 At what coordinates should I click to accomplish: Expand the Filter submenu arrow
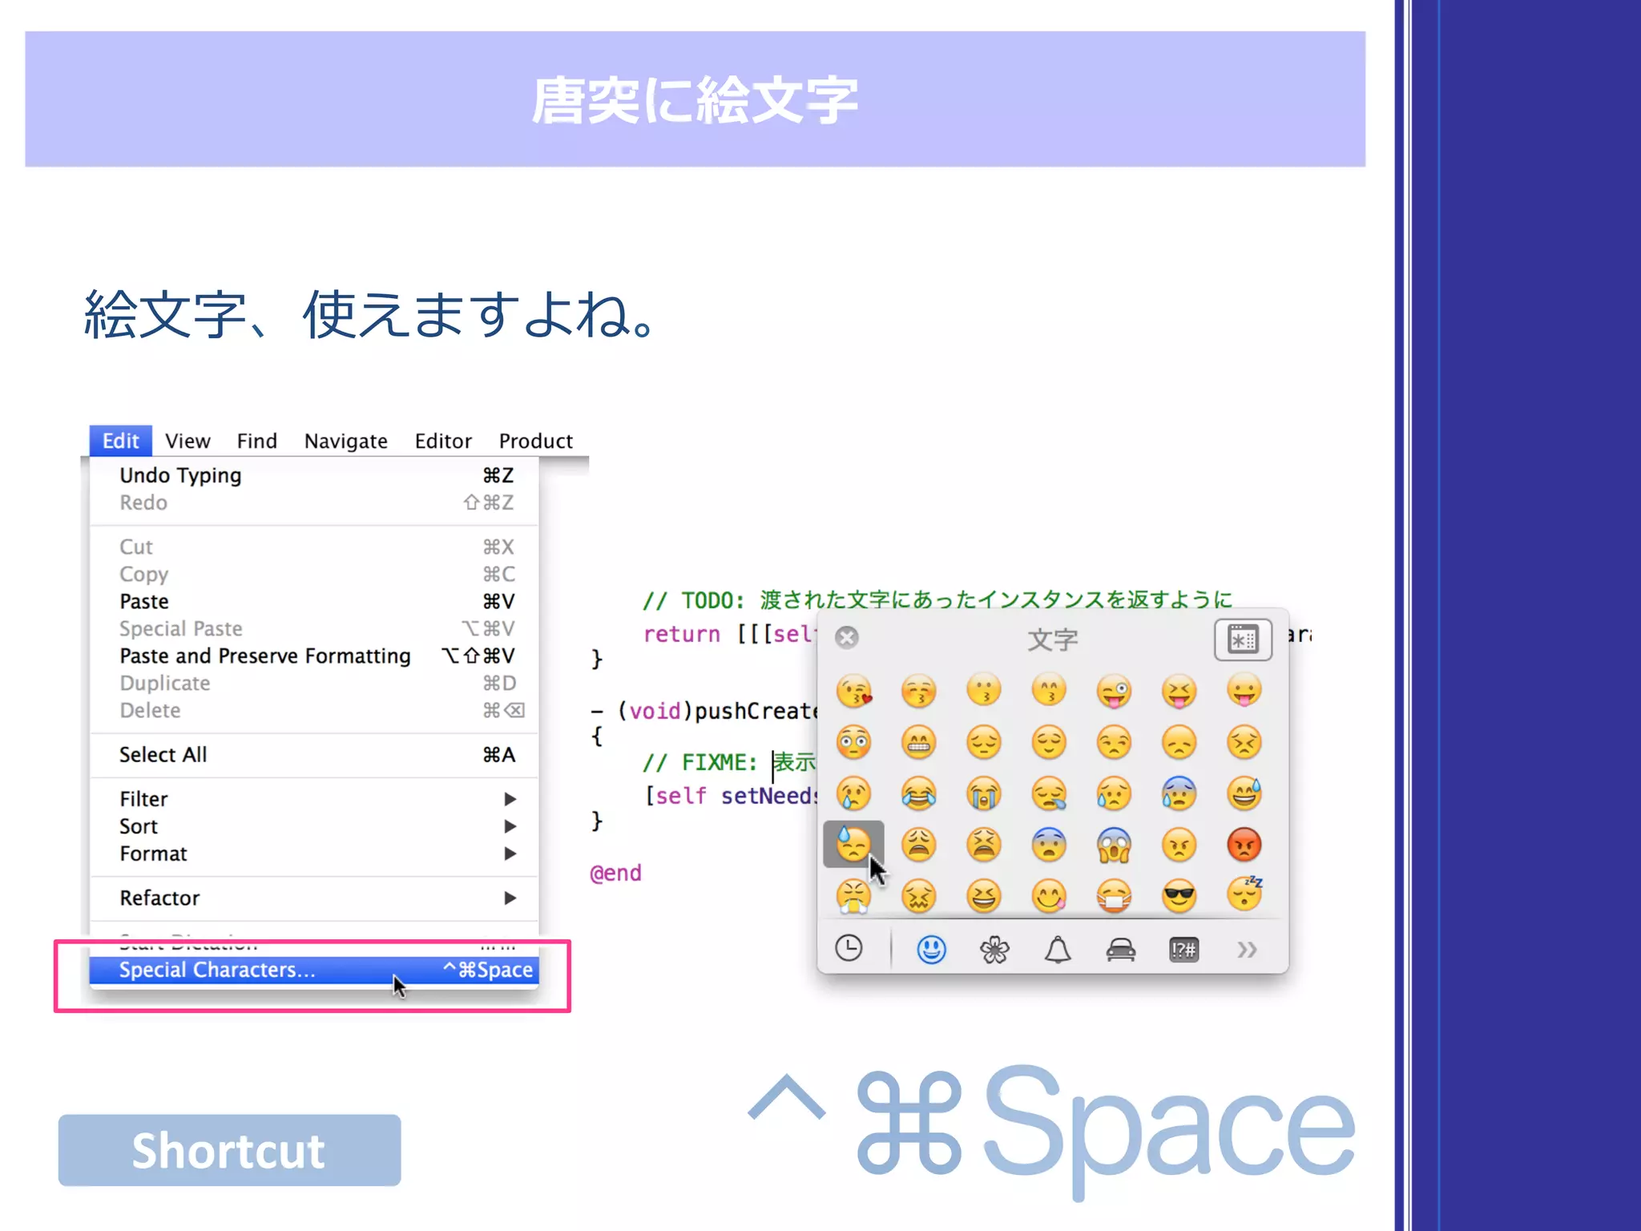tap(510, 799)
